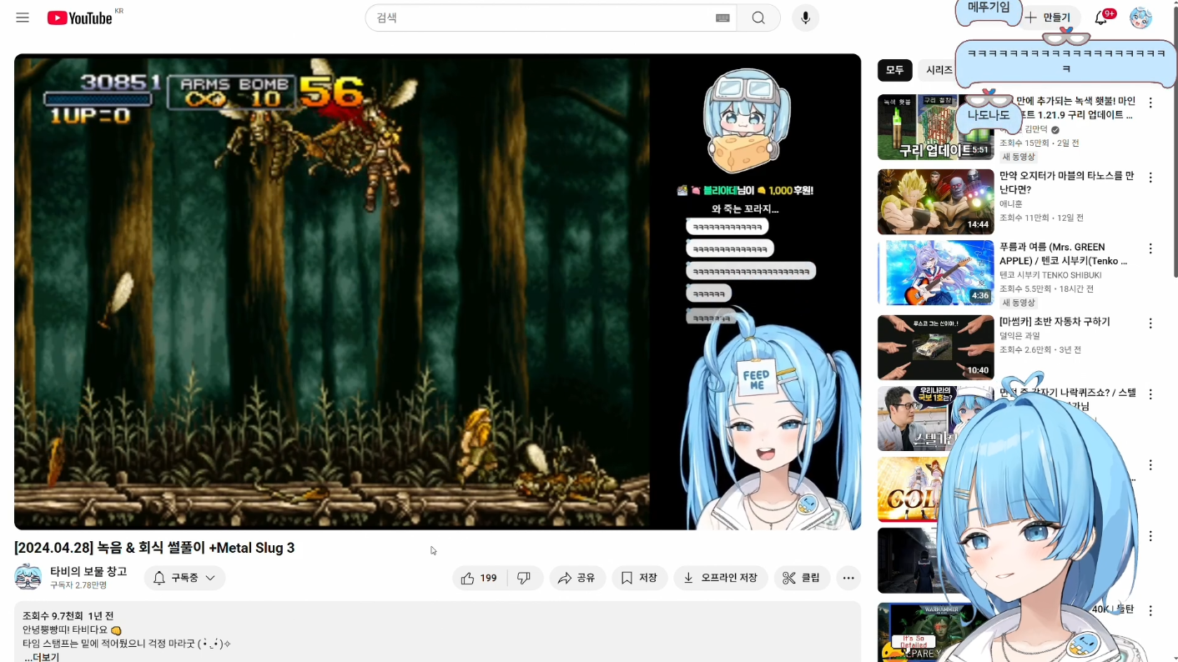The width and height of the screenshot is (1178, 662).
Task: Open options menu for 마썸카 video
Action: coord(1150,323)
